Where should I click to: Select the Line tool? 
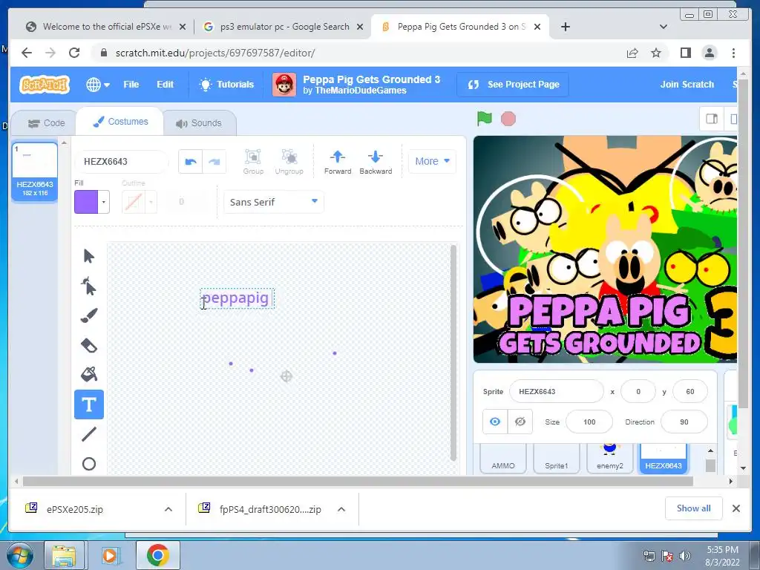click(89, 433)
